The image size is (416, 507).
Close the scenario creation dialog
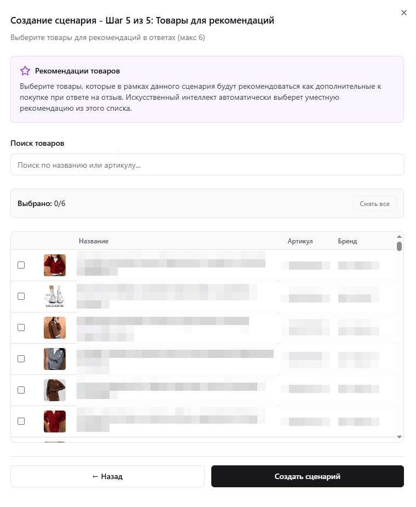point(404,13)
